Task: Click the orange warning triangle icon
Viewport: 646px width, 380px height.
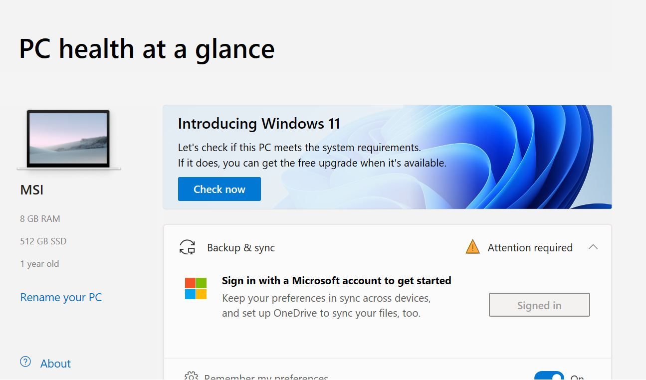Action: (x=472, y=247)
